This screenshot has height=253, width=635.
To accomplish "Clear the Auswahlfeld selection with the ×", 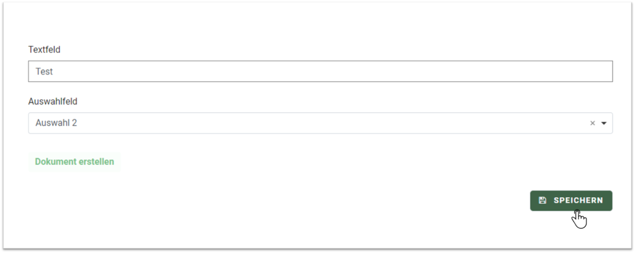I will tap(592, 123).
